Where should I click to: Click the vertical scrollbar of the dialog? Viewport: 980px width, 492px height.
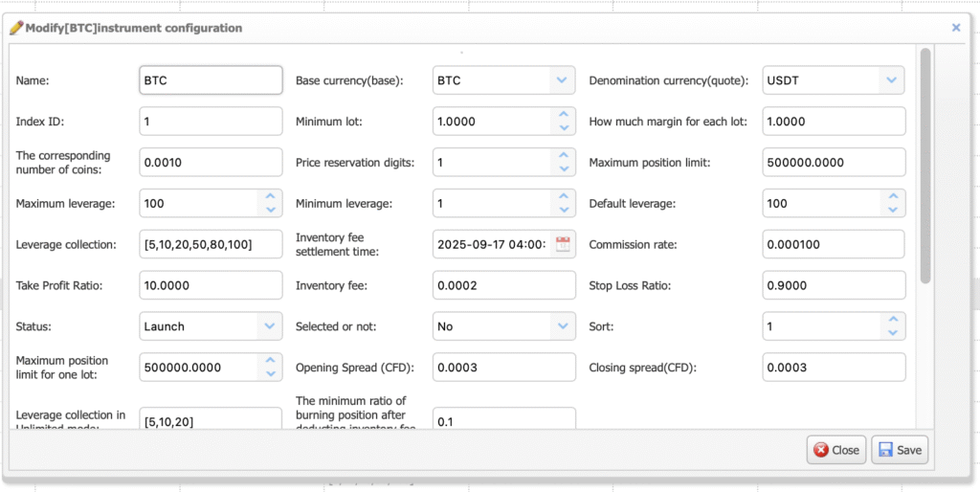tap(924, 163)
